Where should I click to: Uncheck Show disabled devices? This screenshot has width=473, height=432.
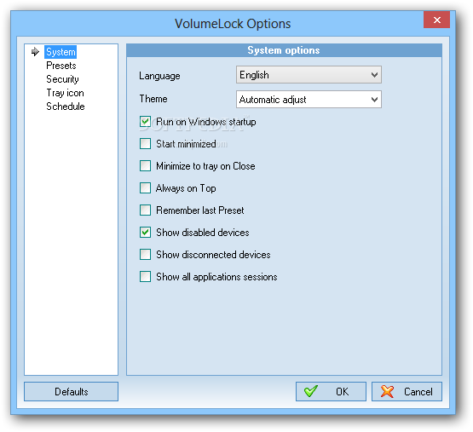point(145,233)
